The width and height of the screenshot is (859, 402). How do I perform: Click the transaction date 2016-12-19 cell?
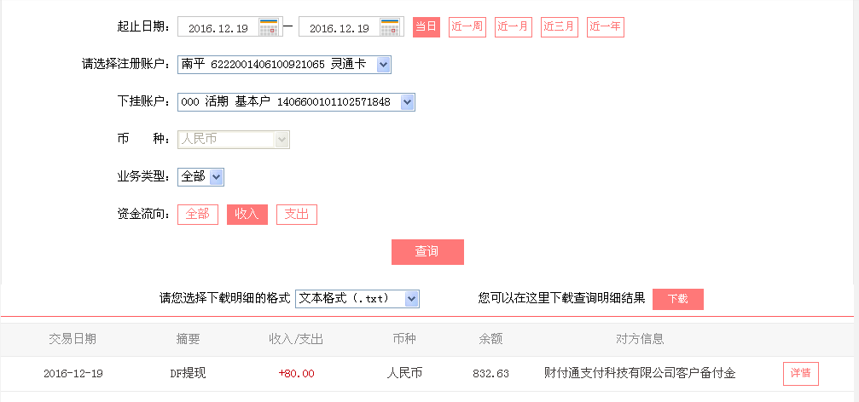coord(73,374)
